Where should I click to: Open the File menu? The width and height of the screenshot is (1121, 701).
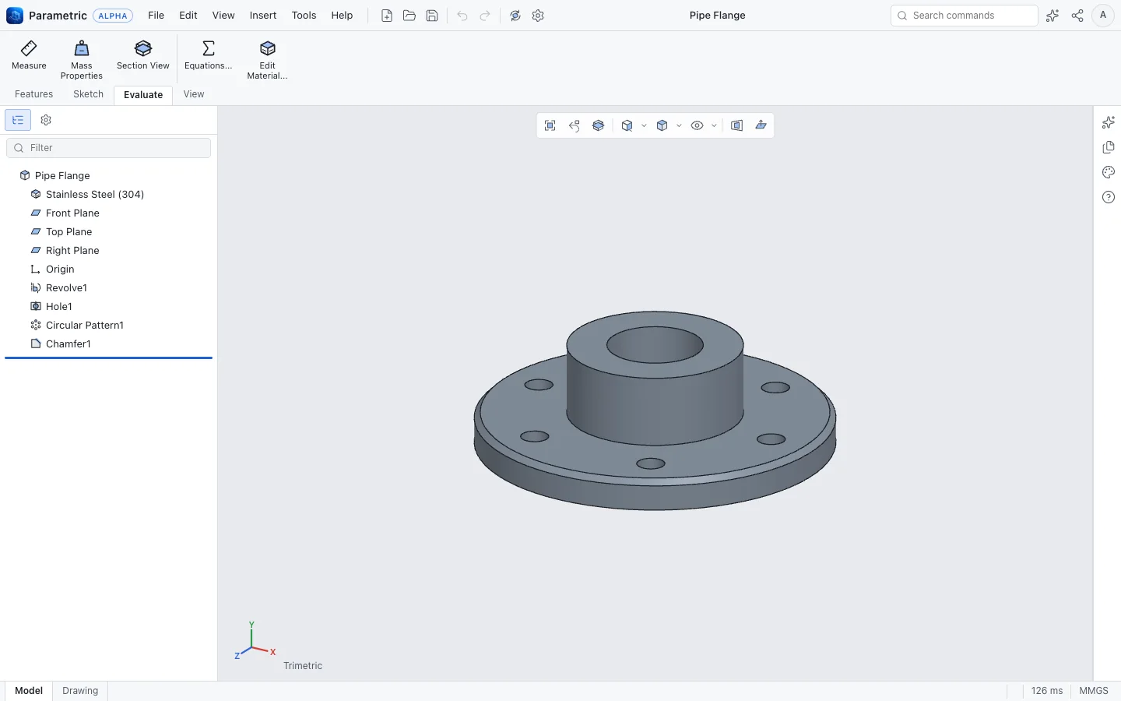pos(156,16)
